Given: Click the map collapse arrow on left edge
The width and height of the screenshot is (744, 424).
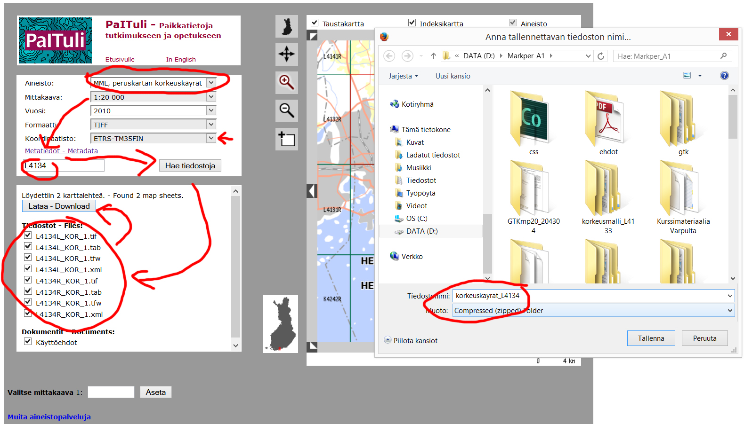Looking at the screenshot, I should pyautogui.click(x=312, y=191).
